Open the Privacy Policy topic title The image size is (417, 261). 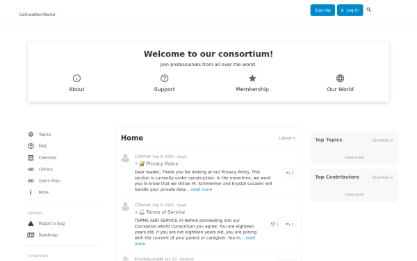(162, 164)
